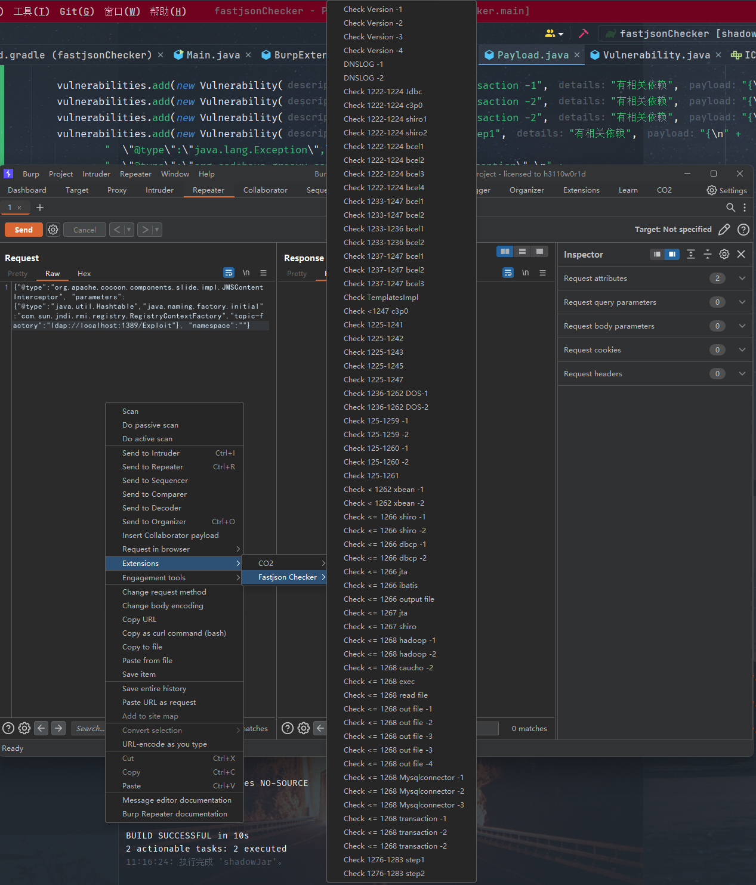Screen dimensions: 756x885
Task: Open Repeater request settings gear beside Send
Action: pos(53,230)
